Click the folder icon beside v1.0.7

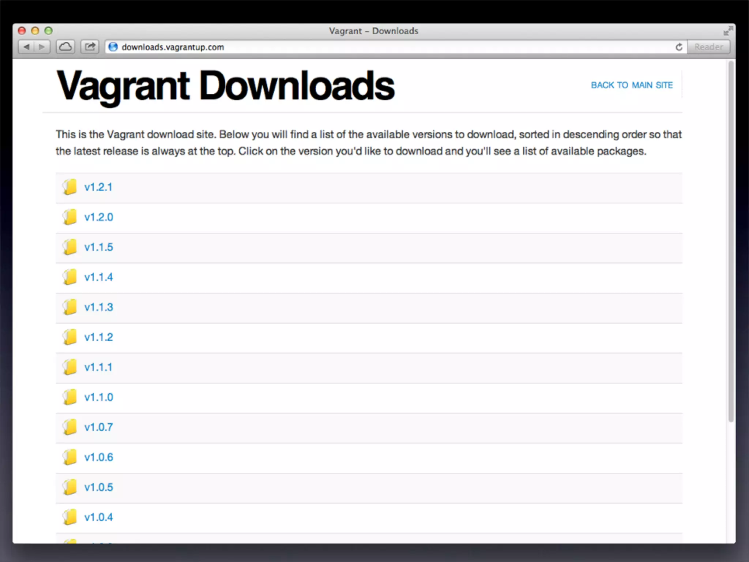(x=69, y=427)
